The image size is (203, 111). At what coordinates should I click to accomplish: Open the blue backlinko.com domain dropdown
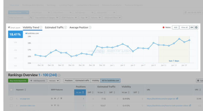point(18,12)
